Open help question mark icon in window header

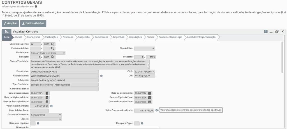[x=266, y=31]
